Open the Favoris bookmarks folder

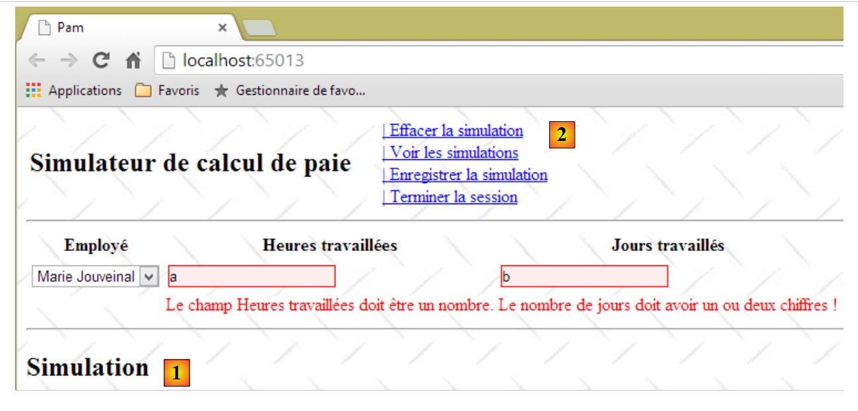167,91
